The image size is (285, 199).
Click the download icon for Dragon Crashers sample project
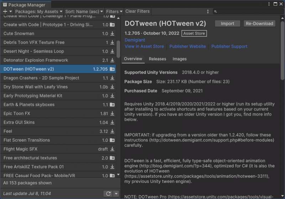pos(112,78)
